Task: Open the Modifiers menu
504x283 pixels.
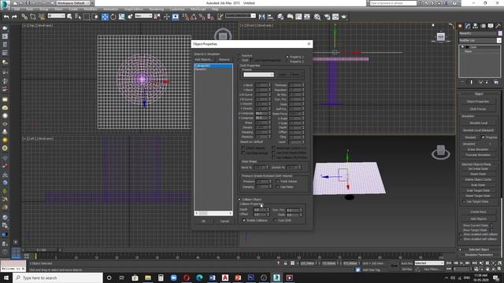Action: pyautogui.click(x=91, y=9)
